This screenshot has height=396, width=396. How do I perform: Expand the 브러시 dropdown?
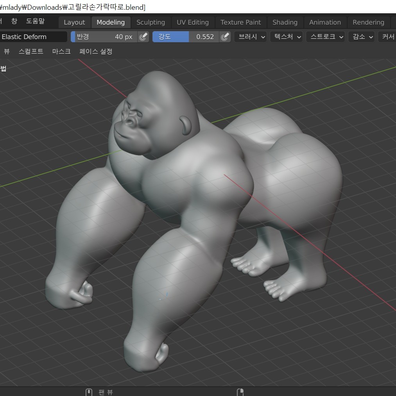251,37
